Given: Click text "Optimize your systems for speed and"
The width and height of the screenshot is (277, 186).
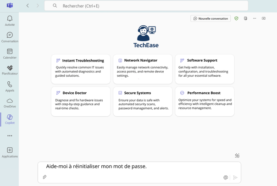Looking at the screenshot, I should tap(205, 100).
